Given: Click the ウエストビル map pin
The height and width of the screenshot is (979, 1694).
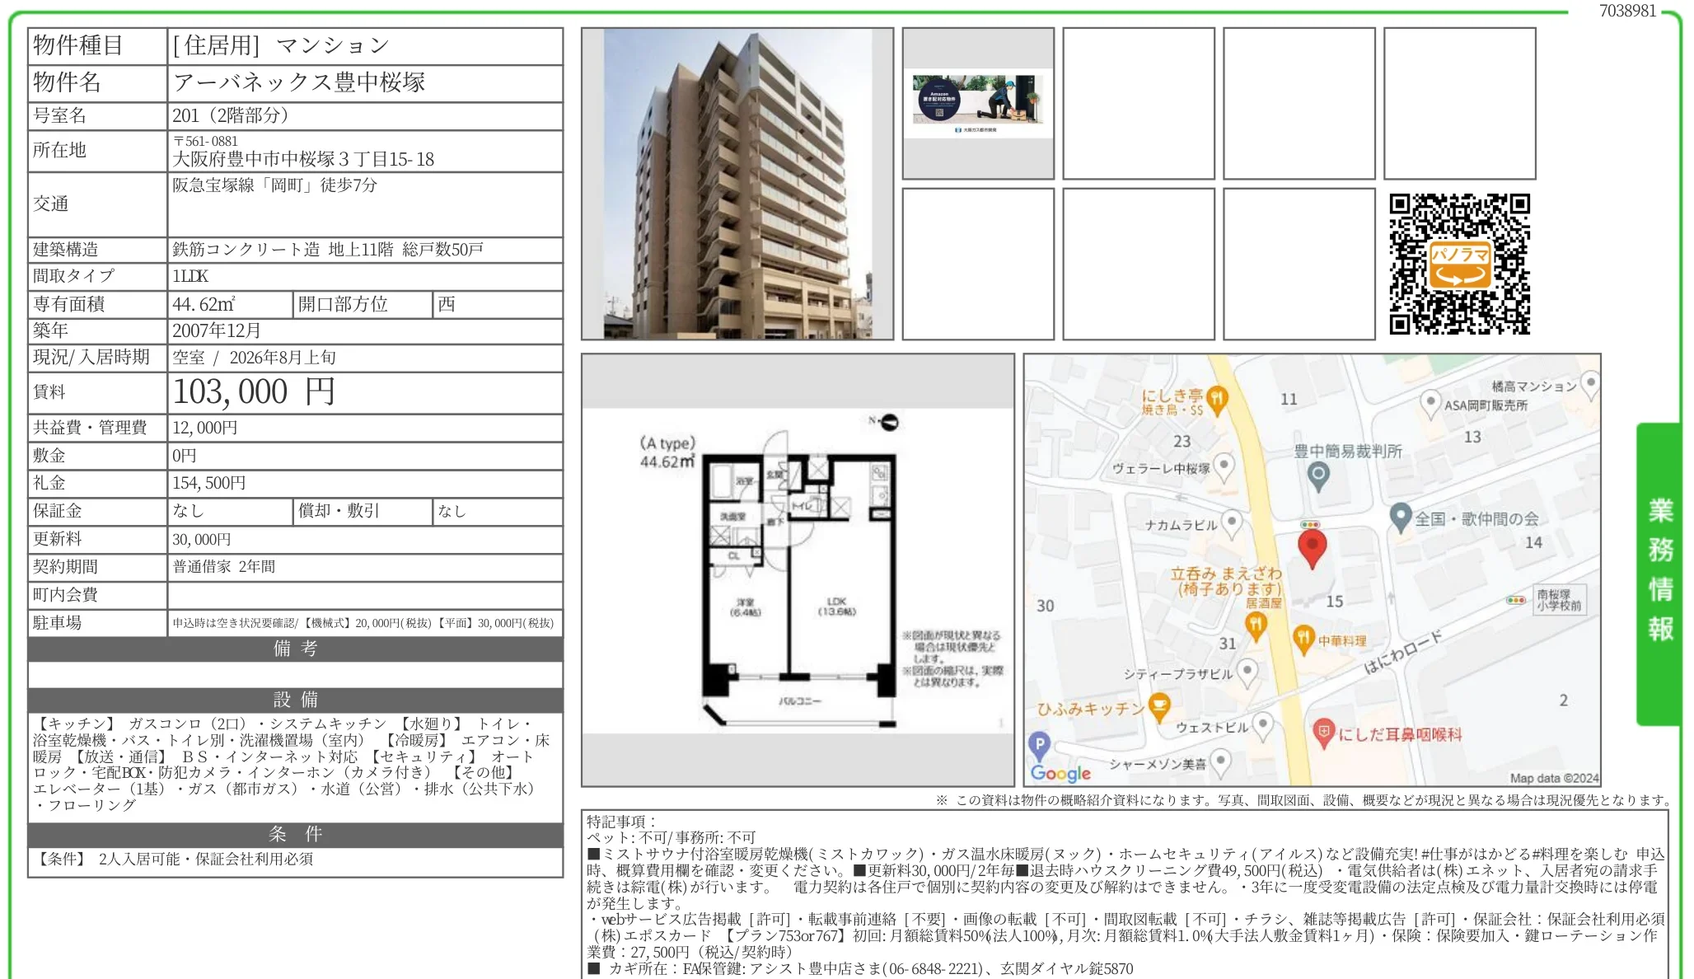Looking at the screenshot, I should [1262, 726].
